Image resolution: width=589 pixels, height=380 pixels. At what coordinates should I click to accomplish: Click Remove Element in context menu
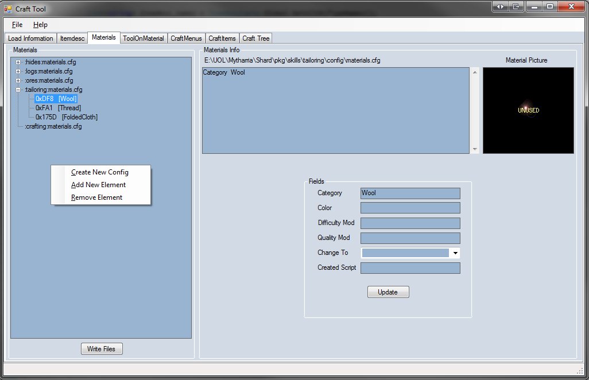point(96,197)
